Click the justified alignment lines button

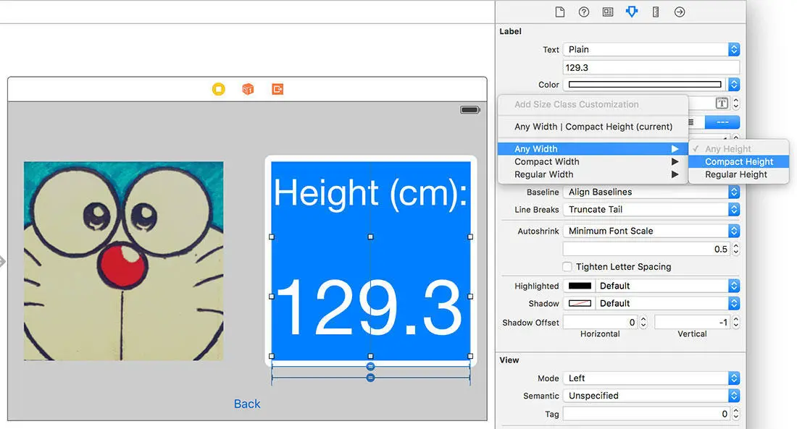pos(692,122)
